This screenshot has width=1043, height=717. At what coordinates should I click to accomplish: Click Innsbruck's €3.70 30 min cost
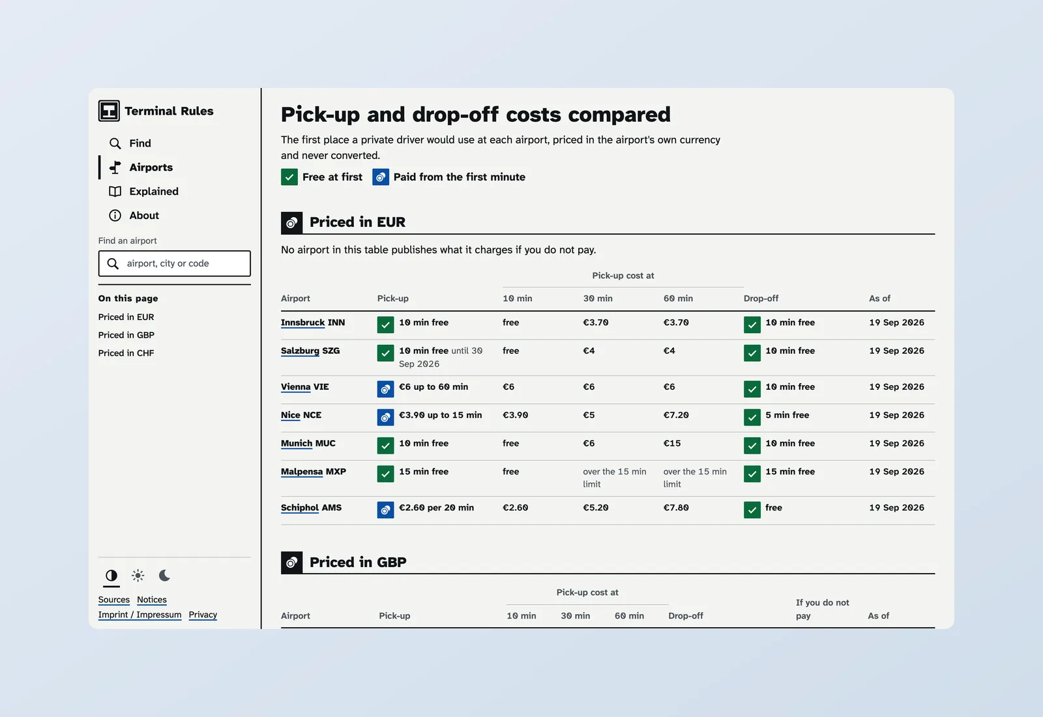pyautogui.click(x=596, y=323)
